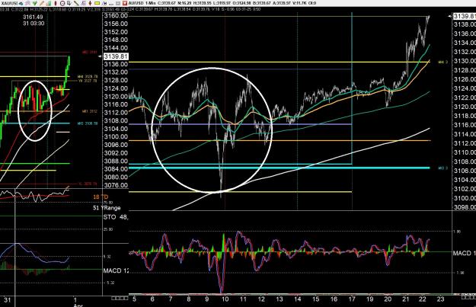Image resolution: width=476 pixels, height=307 pixels.
Task: Click the 3130.00 level on the right price axis
Action: point(465,61)
